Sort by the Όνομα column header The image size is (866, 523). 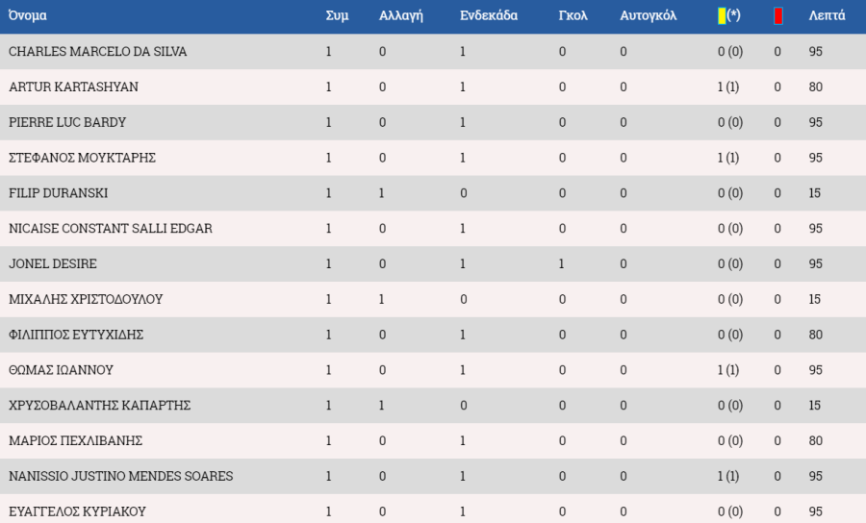tap(28, 15)
